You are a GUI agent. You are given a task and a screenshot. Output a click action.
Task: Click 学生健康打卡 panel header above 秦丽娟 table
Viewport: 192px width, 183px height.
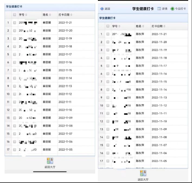tap(14, 6)
